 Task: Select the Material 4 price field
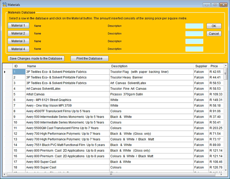click(x=194, y=49)
